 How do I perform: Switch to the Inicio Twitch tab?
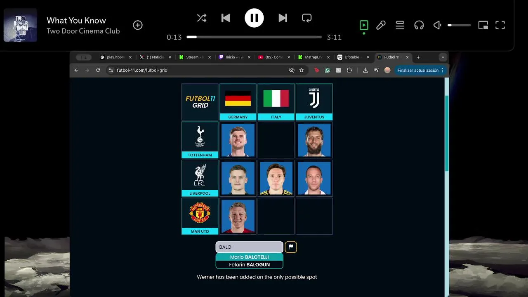tap(234, 57)
